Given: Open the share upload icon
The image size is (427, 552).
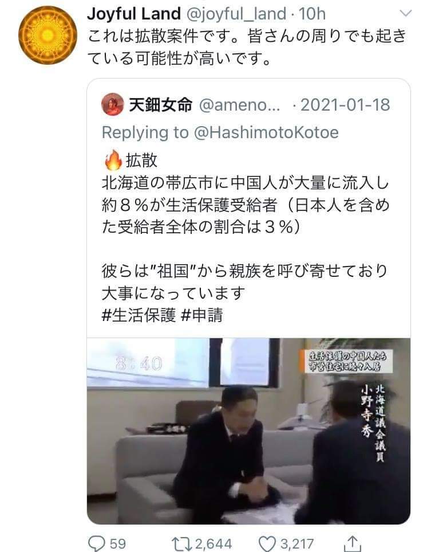Looking at the screenshot, I should (352, 543).
